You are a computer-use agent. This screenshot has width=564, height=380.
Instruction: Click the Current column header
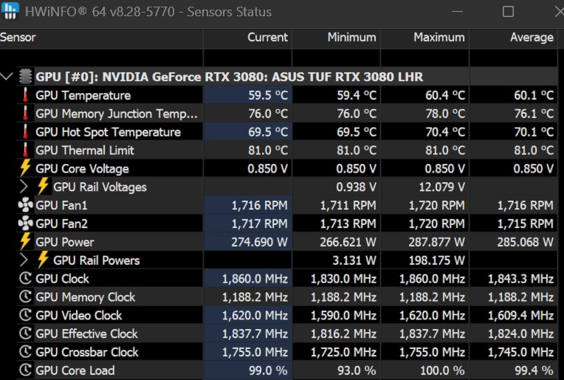(248, 38)
